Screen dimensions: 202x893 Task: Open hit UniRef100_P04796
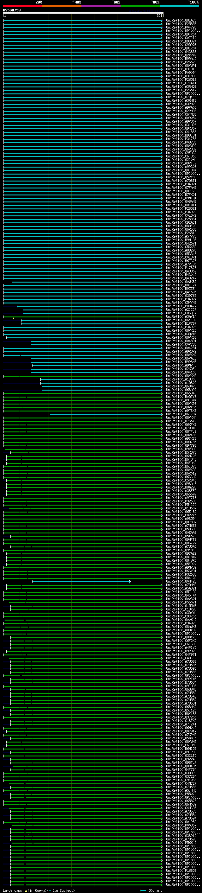tap(181, 27)
